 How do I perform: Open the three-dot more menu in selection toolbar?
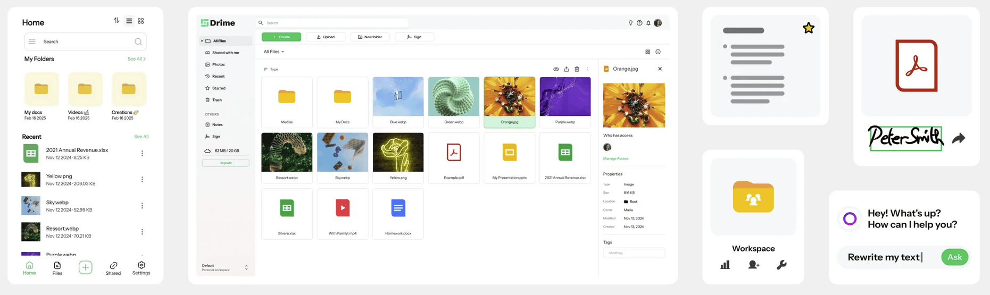point(587,69)
